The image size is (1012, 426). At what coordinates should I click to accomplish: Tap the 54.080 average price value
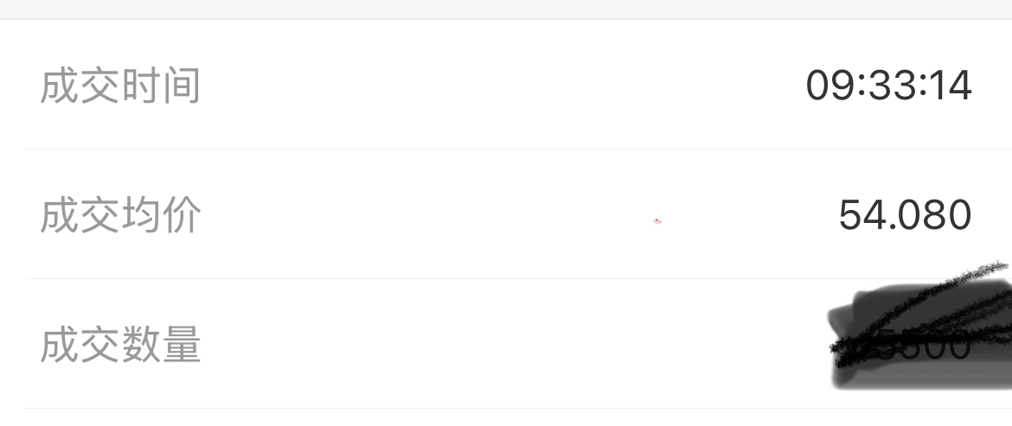(905, 214)
